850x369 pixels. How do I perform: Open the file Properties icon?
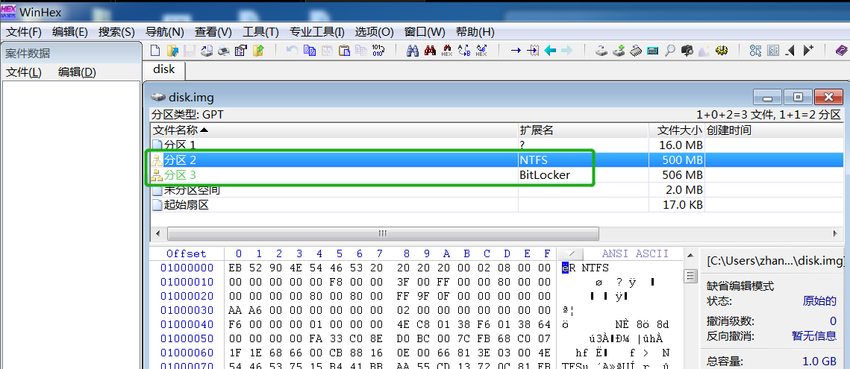[x=241, y=51]
